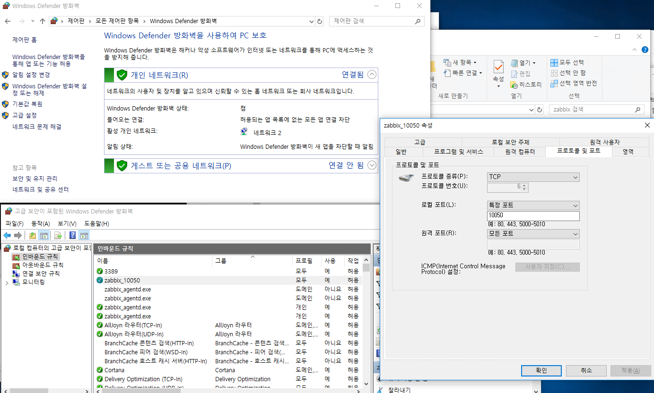Open the 프로토콜 종류 TCP dropdown

pyautogui.click(x=533, y=177)
